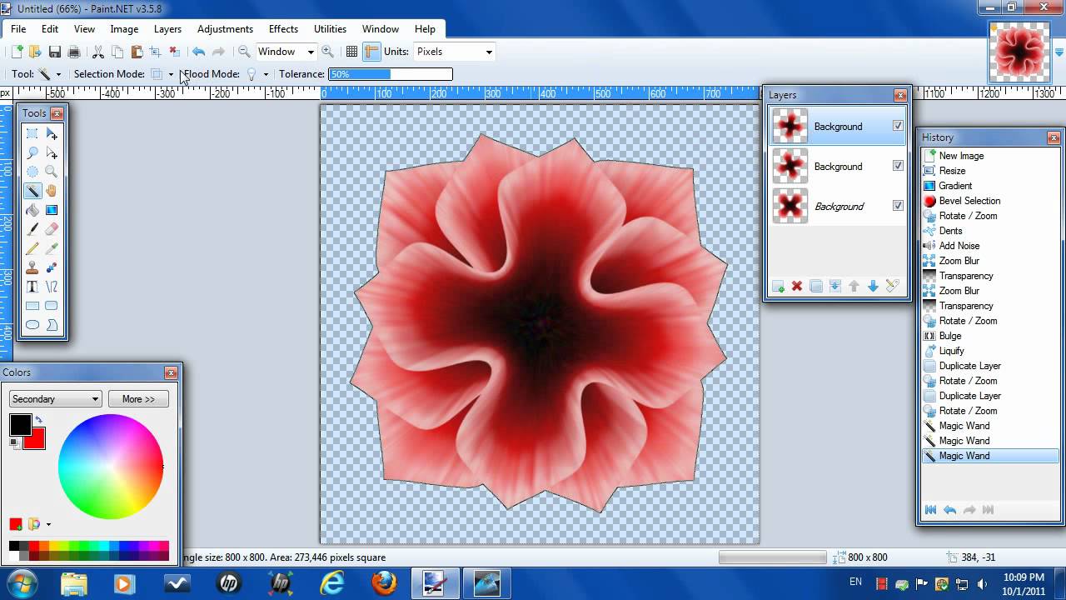Select the Rectangle Select tool
Screen dimensions: 1066x600
[32, 133]
